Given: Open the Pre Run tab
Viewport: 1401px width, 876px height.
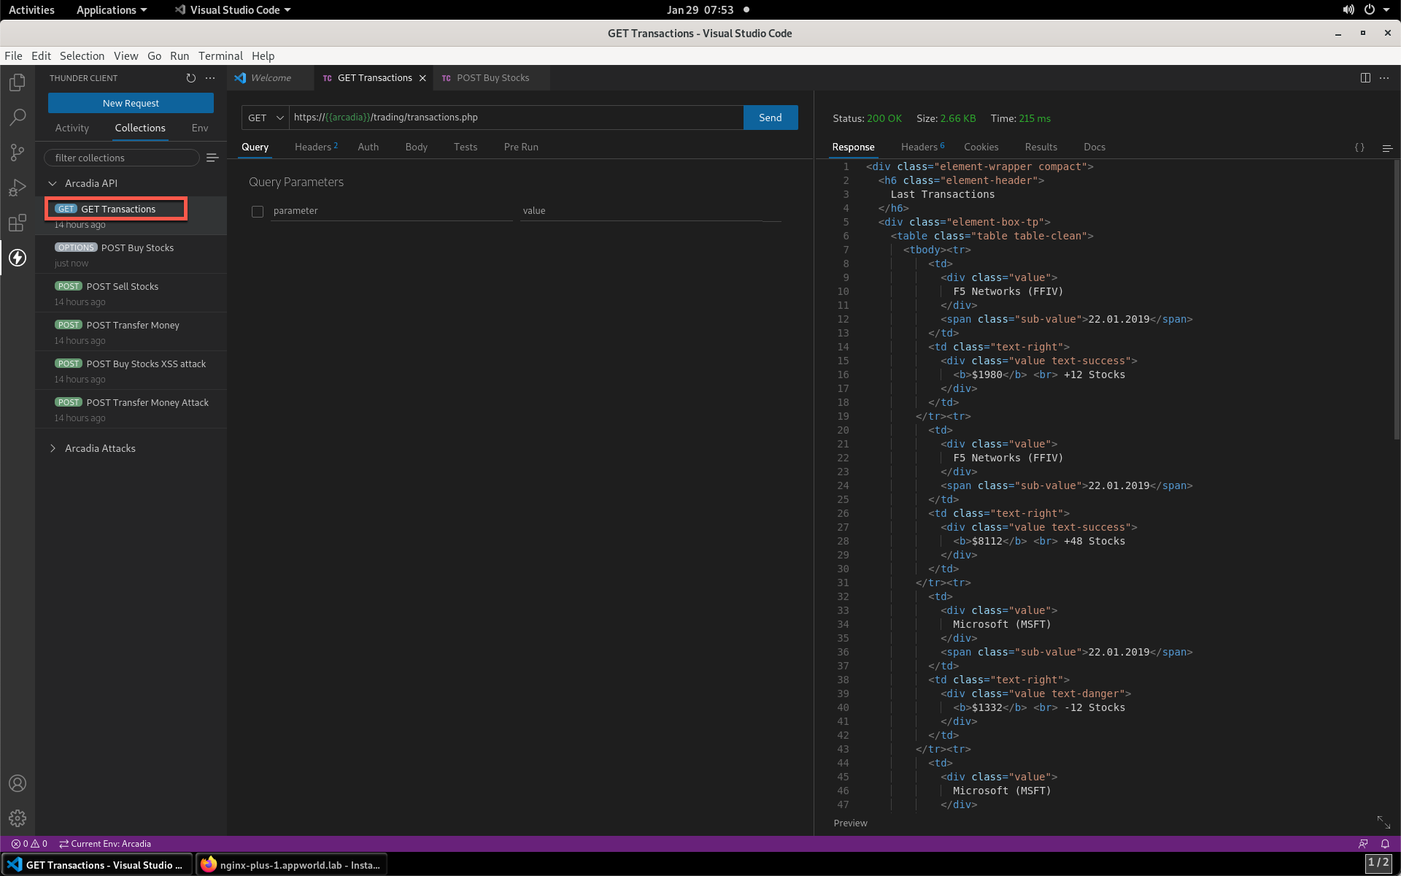Looking at the screenshot, I should point(521,147).
